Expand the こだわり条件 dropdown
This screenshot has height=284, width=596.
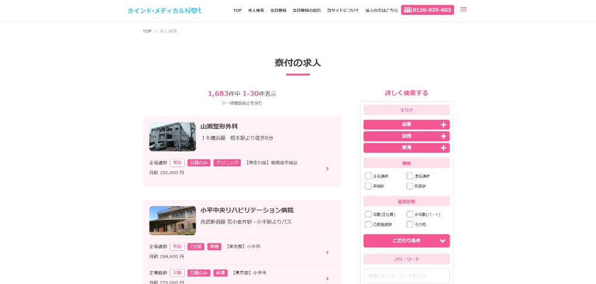point(406,241)
